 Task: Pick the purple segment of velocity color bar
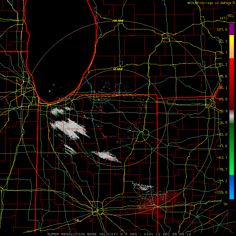(x=232, y=29)
